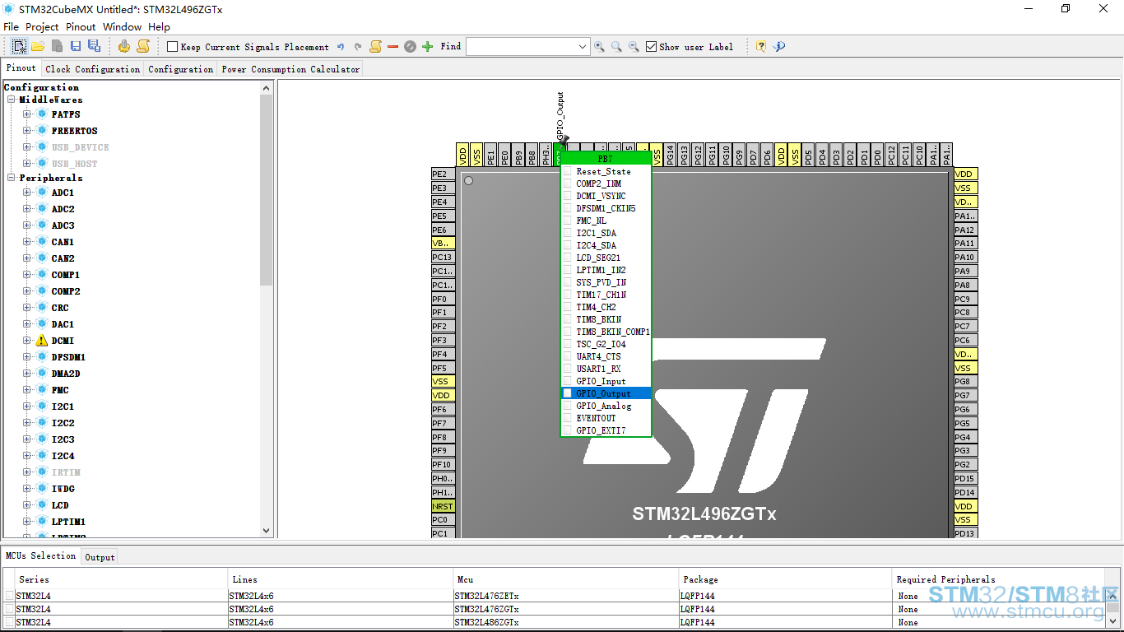
Task: Click the cube icon beside CRC
Action: [42, 308]
